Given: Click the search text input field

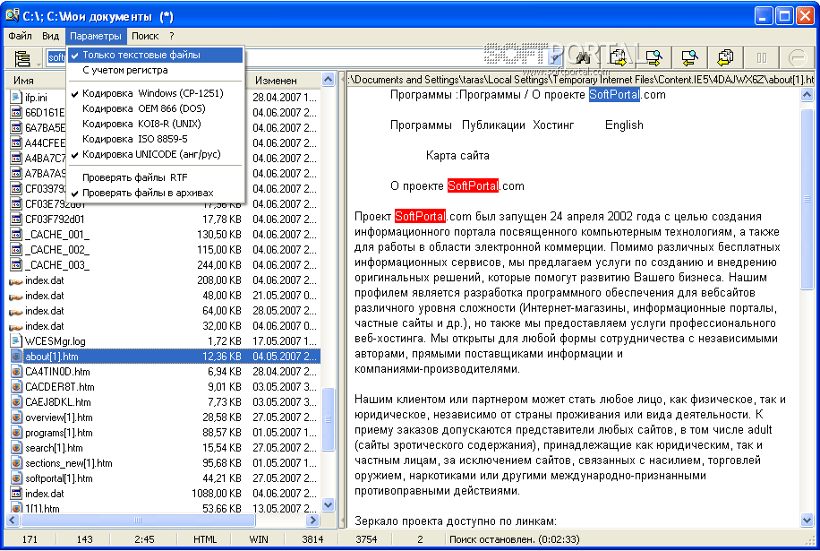Looking at the screenshot, I should pos(296,57).
